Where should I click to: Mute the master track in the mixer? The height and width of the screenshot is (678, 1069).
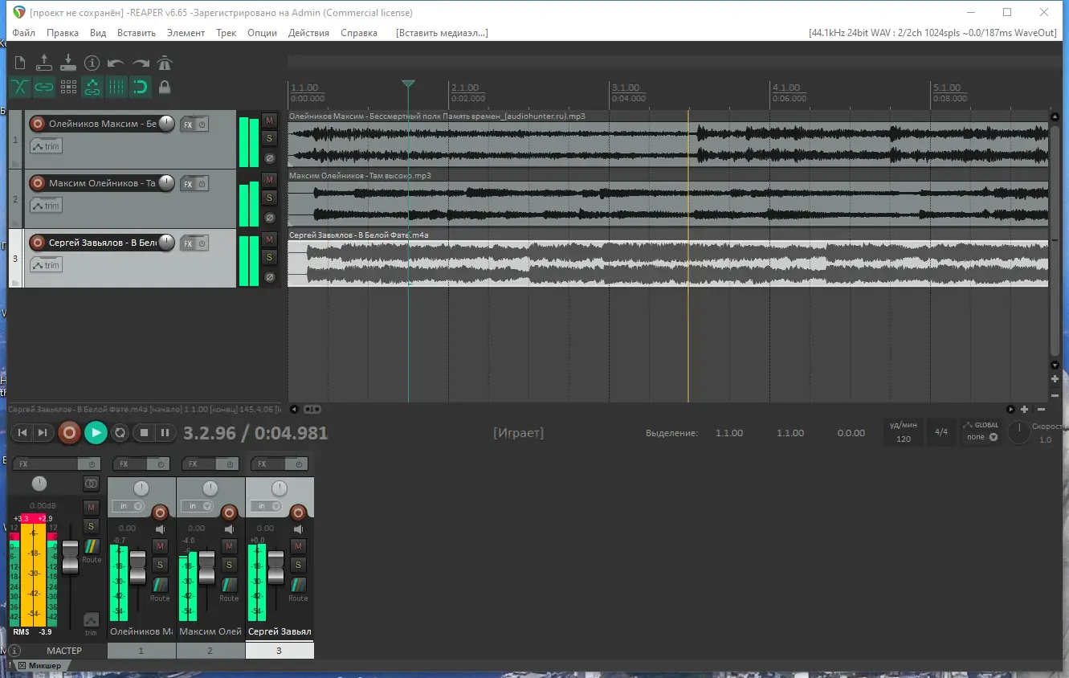click(91, 508)
